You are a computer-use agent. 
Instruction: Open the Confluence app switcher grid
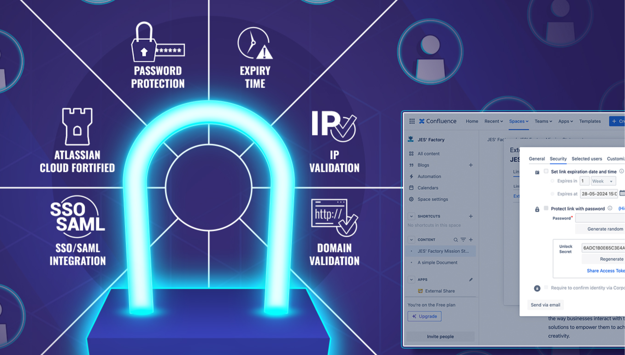tap(412, 121)
